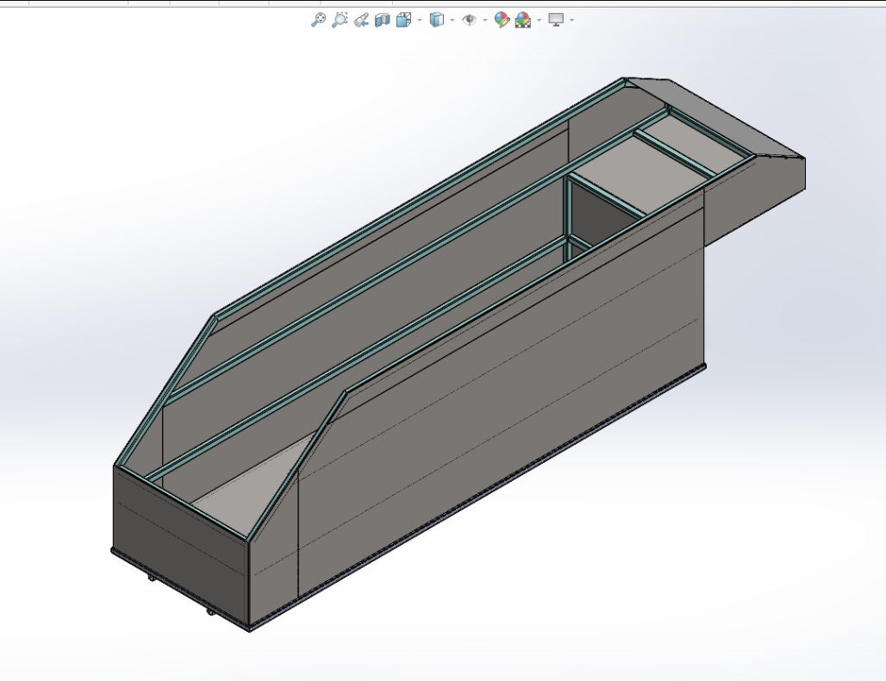
Task: Click the Display Style icon
Action: pyautogui.click(x=437, y=20)
